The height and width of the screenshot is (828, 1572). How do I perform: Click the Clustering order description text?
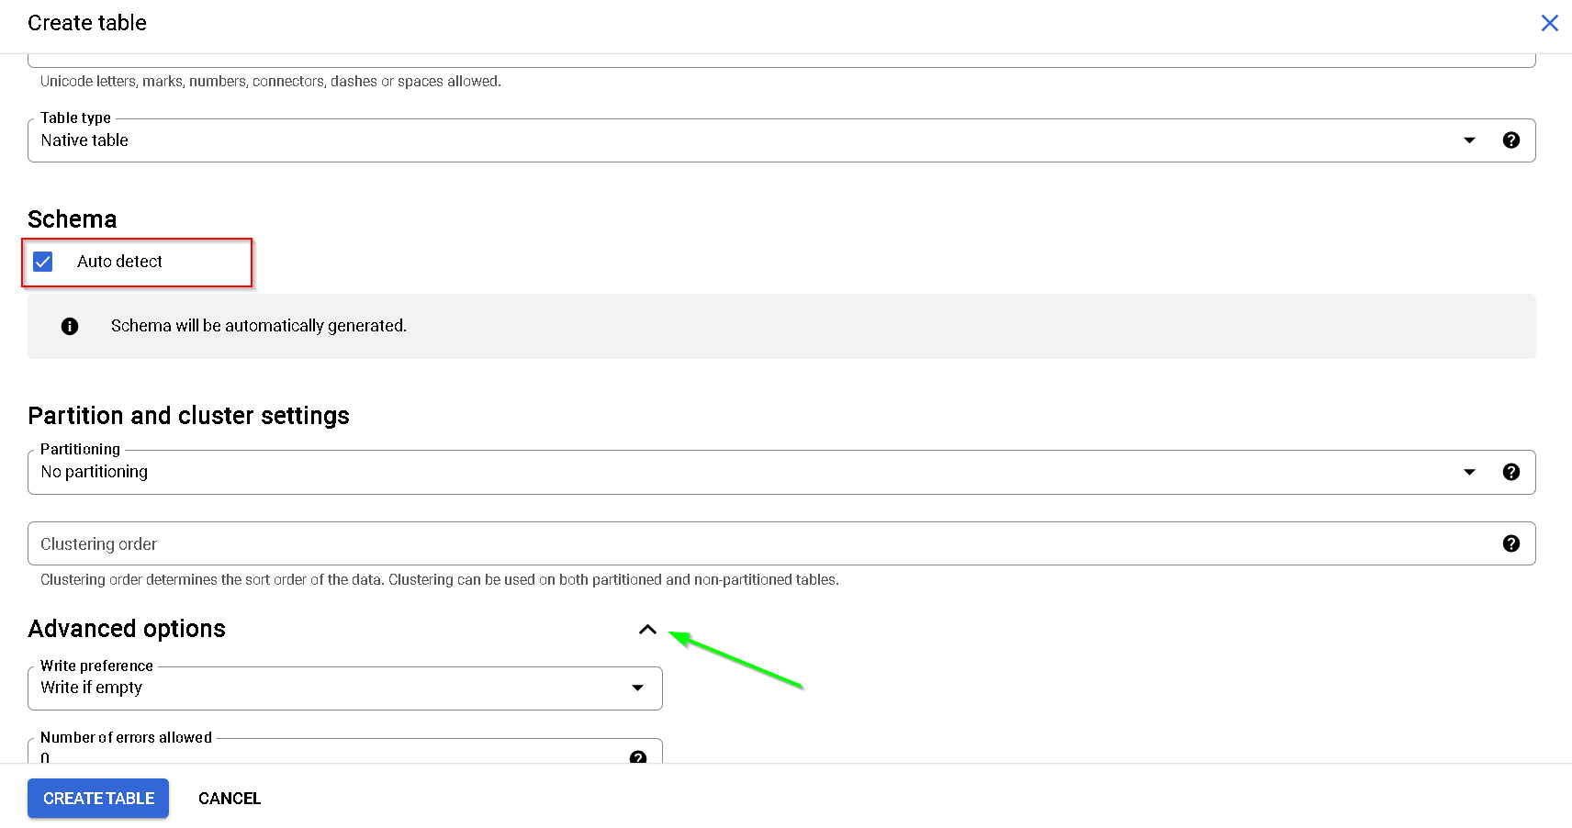[x=440, y=580]
